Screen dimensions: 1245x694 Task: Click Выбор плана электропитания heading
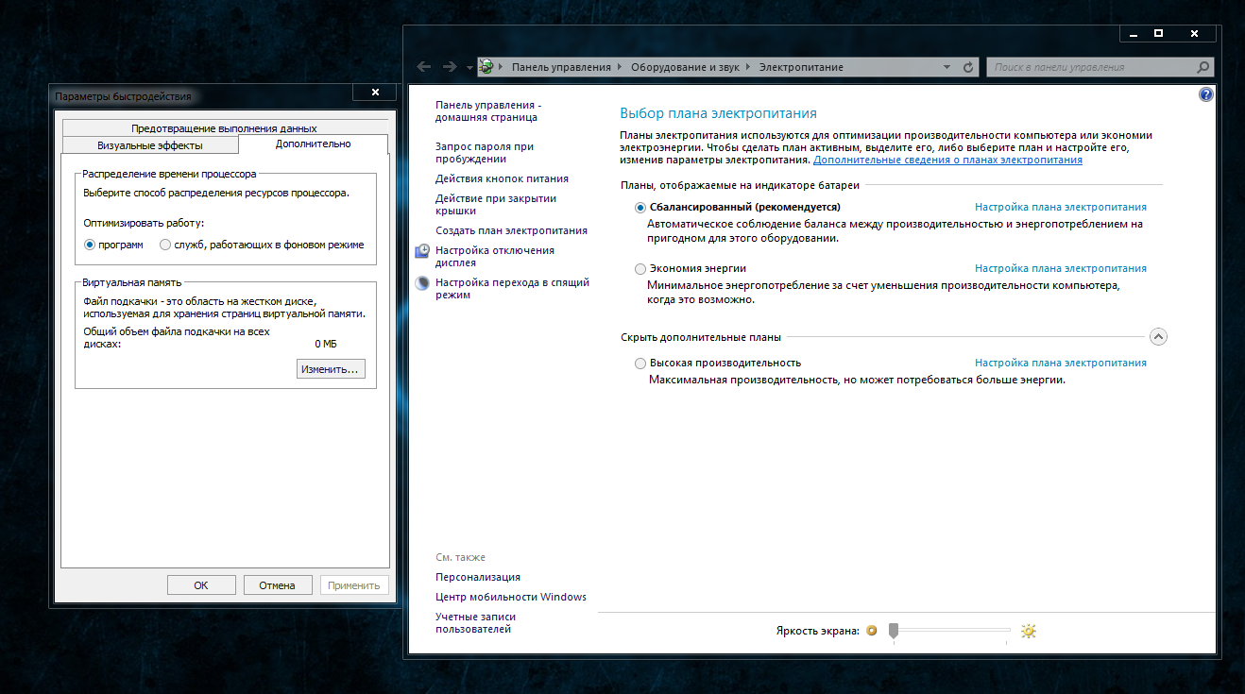pos(718,113)
